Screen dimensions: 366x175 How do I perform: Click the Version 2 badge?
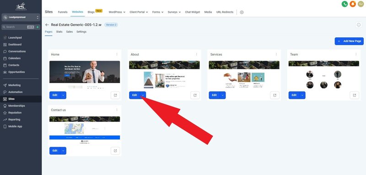pyautogui.click(x=111, y=25)
